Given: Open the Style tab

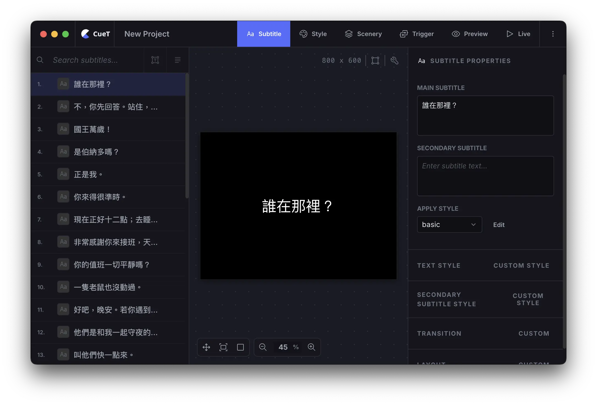Looking at the screenshot, I should click(x=313, y=34).
